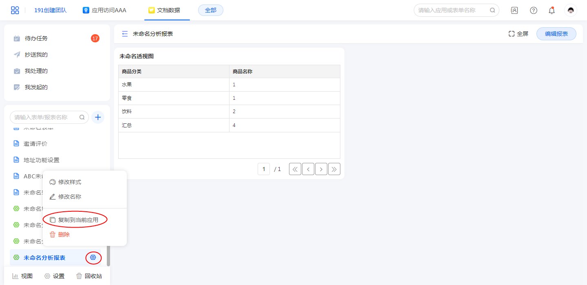587x285 pixels.
Task: Click the 请输入表单/报表名称 search field
Action: [46, 117]
